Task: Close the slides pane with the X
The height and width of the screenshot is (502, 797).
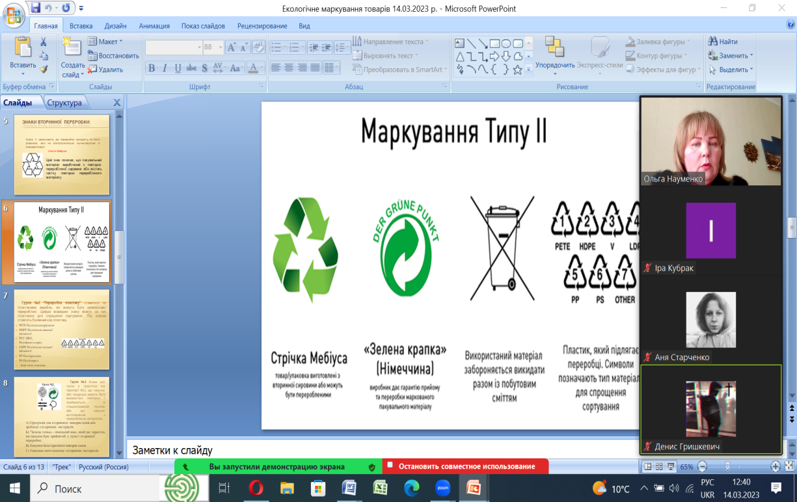Action: [x=117, y=103]
